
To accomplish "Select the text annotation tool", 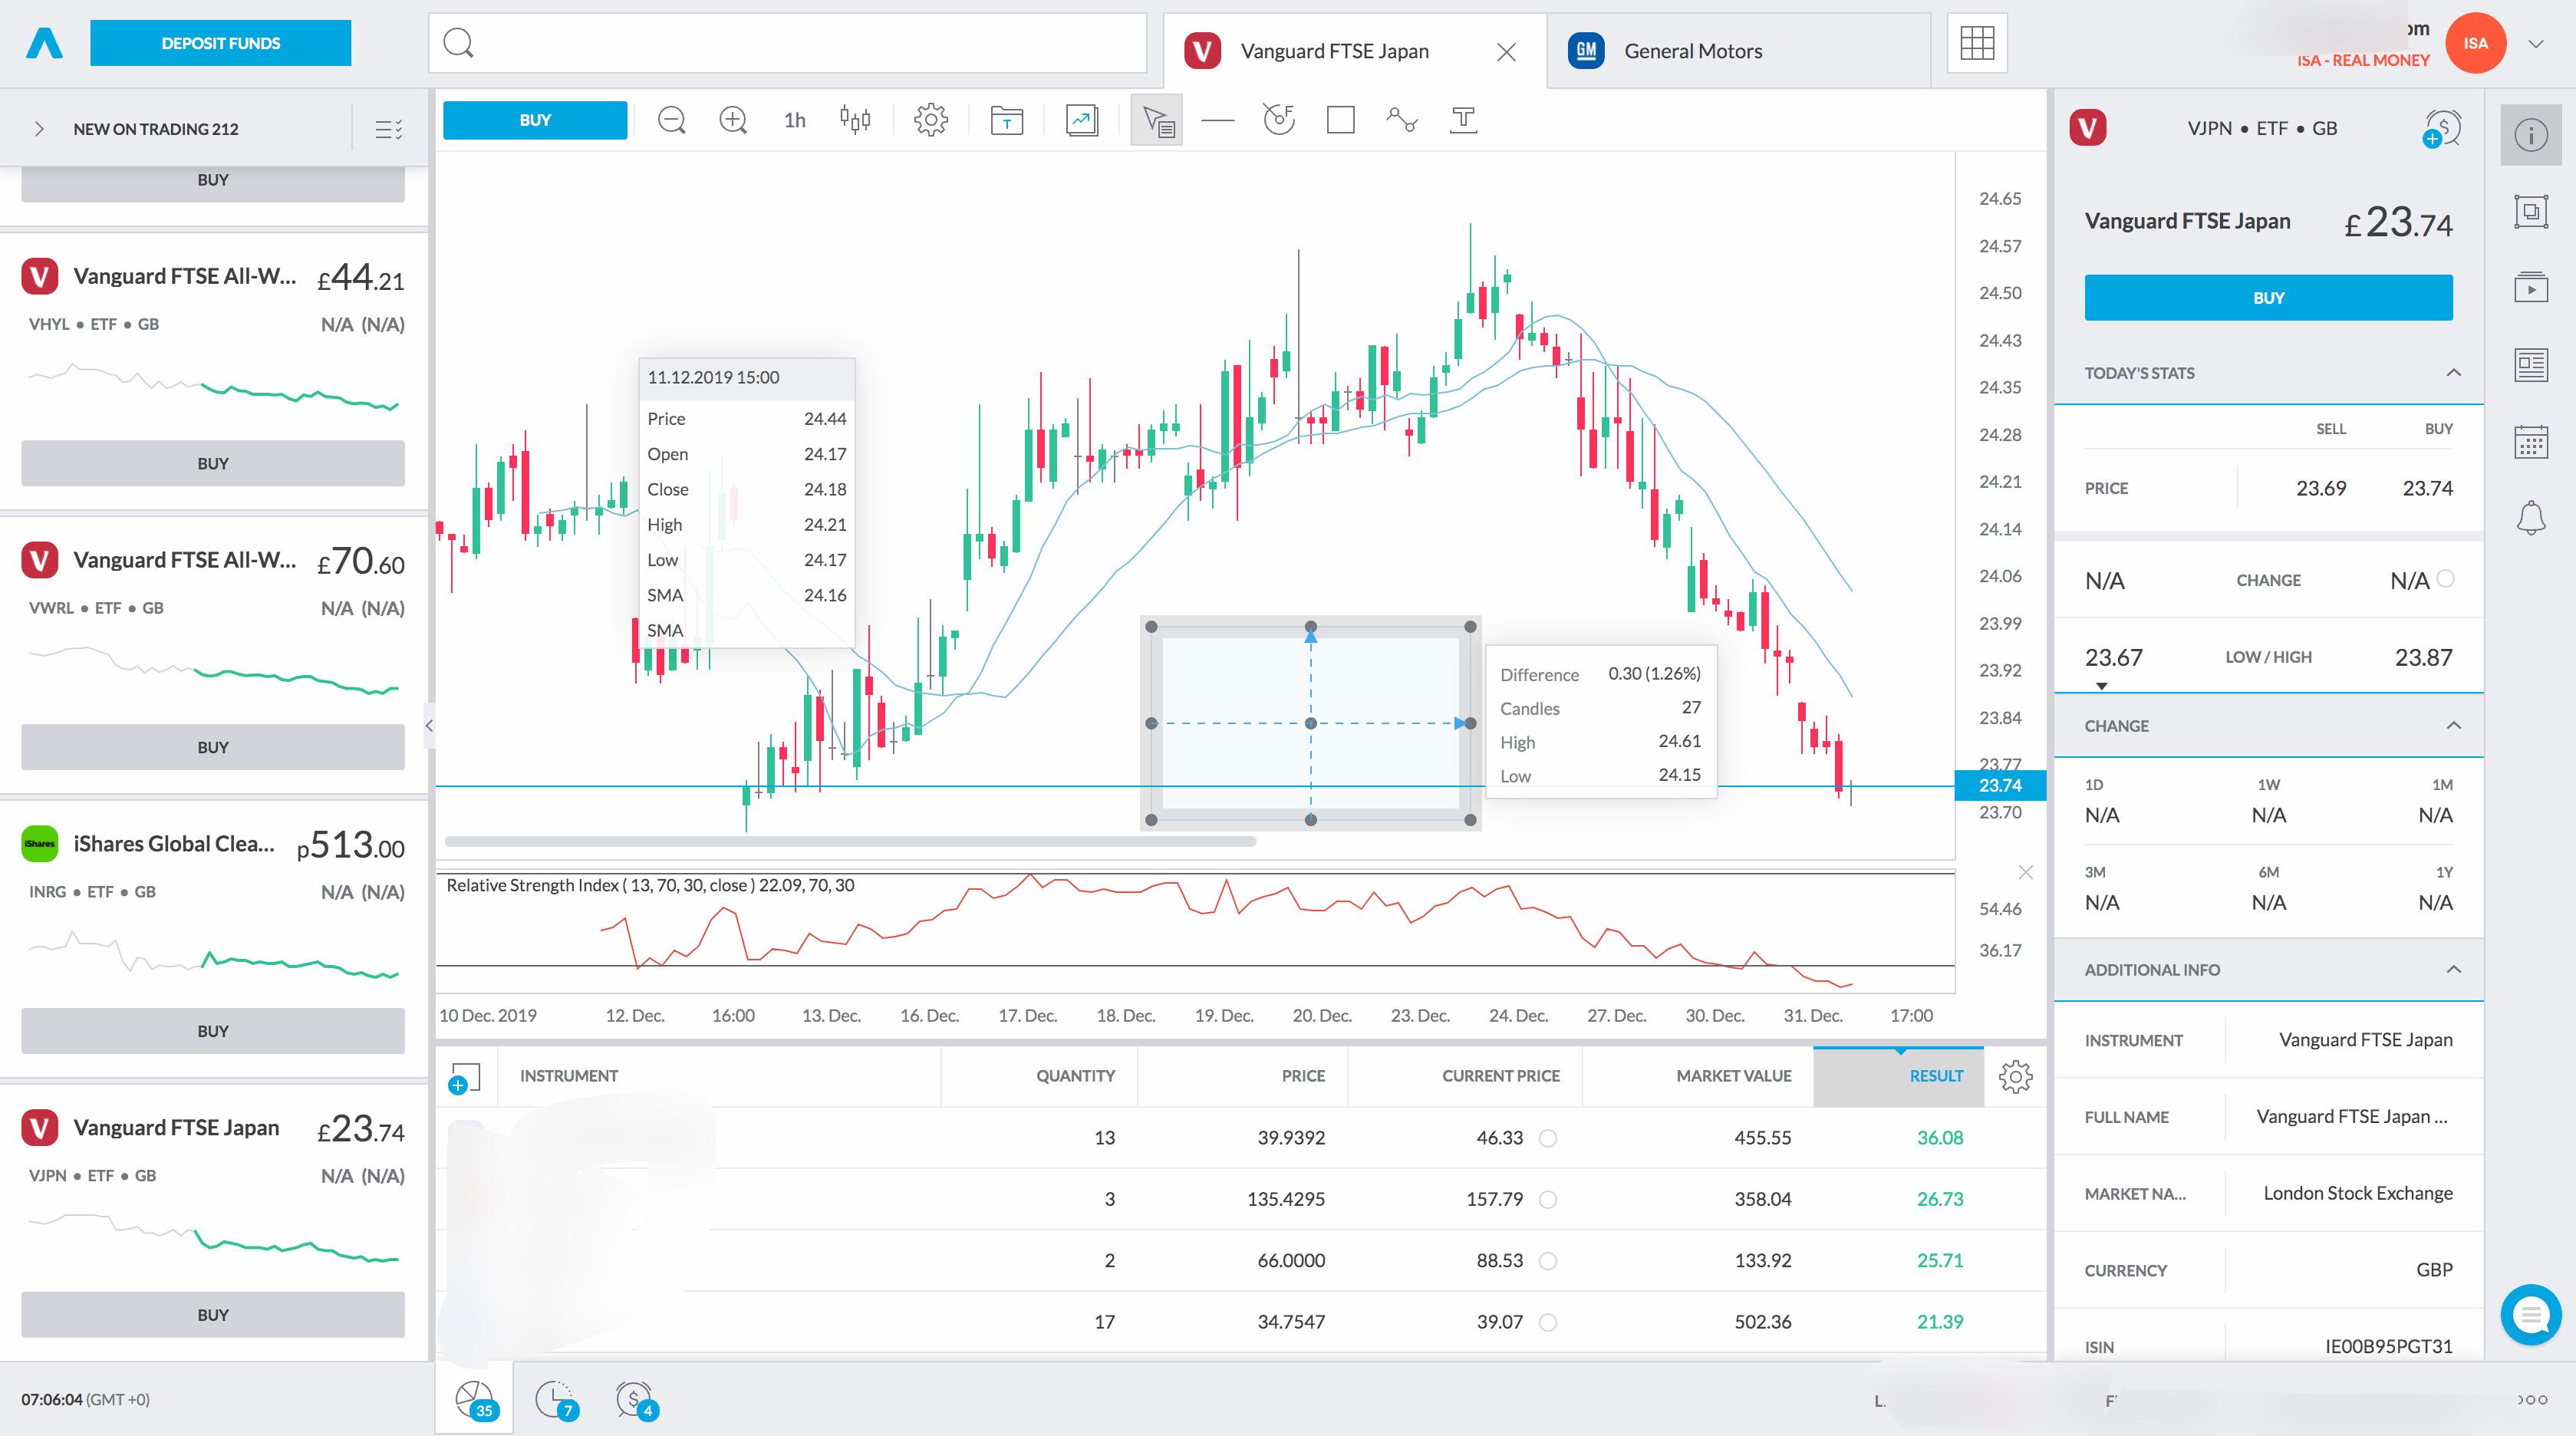I will [x=1463, y=120].
